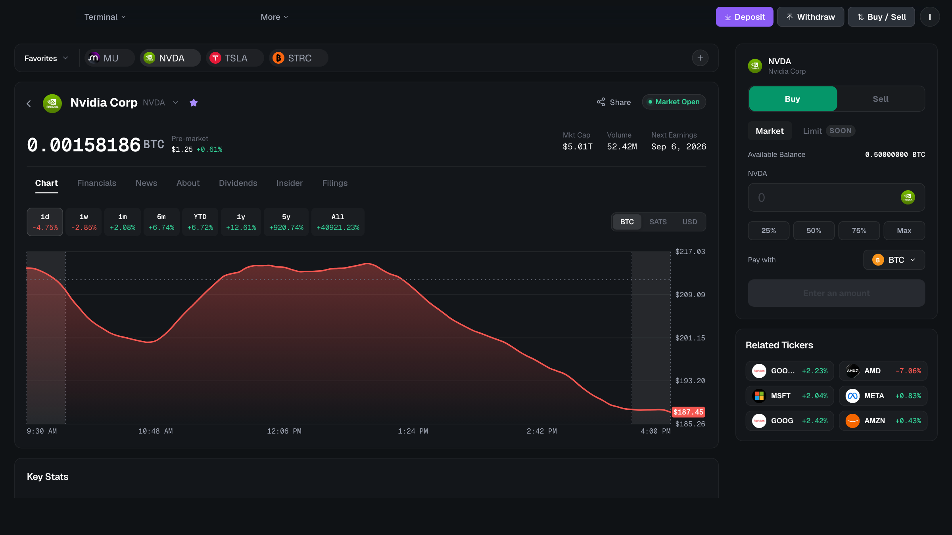Image resolution: width=952 pixels, height=535 pixels.
Task: Click the Share icon
Action: (601, 102)
